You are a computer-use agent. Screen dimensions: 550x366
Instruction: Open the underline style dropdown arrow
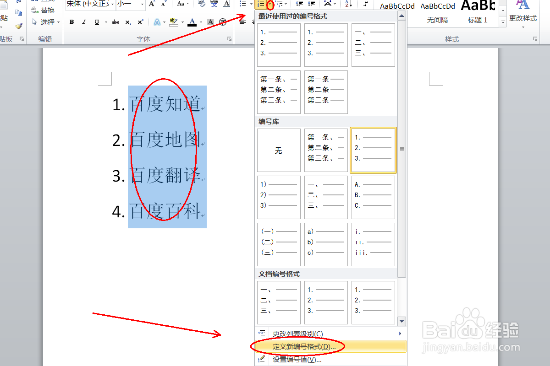(106, 22)
